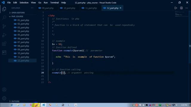Click the Internet Explorer taskbar icon

12,105
